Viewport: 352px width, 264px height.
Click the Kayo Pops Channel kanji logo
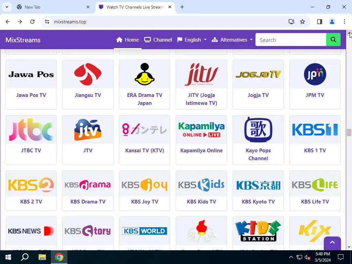[x=258, y=130]
